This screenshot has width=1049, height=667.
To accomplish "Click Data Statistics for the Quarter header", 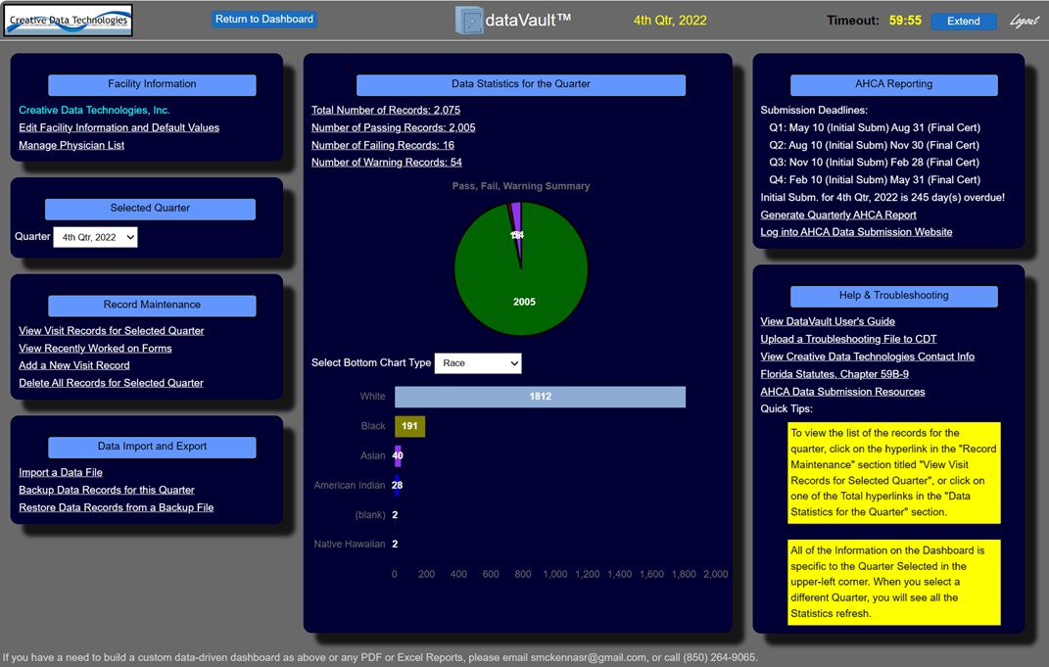I will [x=520, y=84].
